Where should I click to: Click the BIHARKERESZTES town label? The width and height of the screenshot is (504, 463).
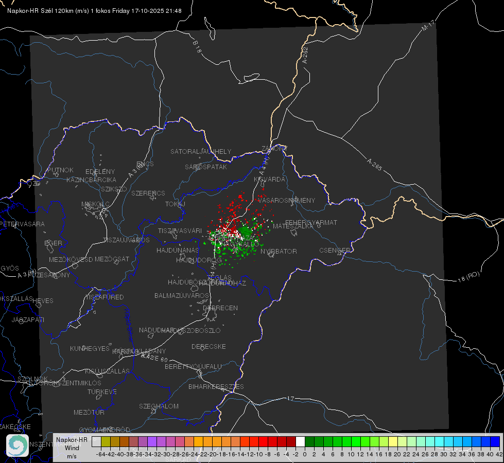(x=216, y=386)
